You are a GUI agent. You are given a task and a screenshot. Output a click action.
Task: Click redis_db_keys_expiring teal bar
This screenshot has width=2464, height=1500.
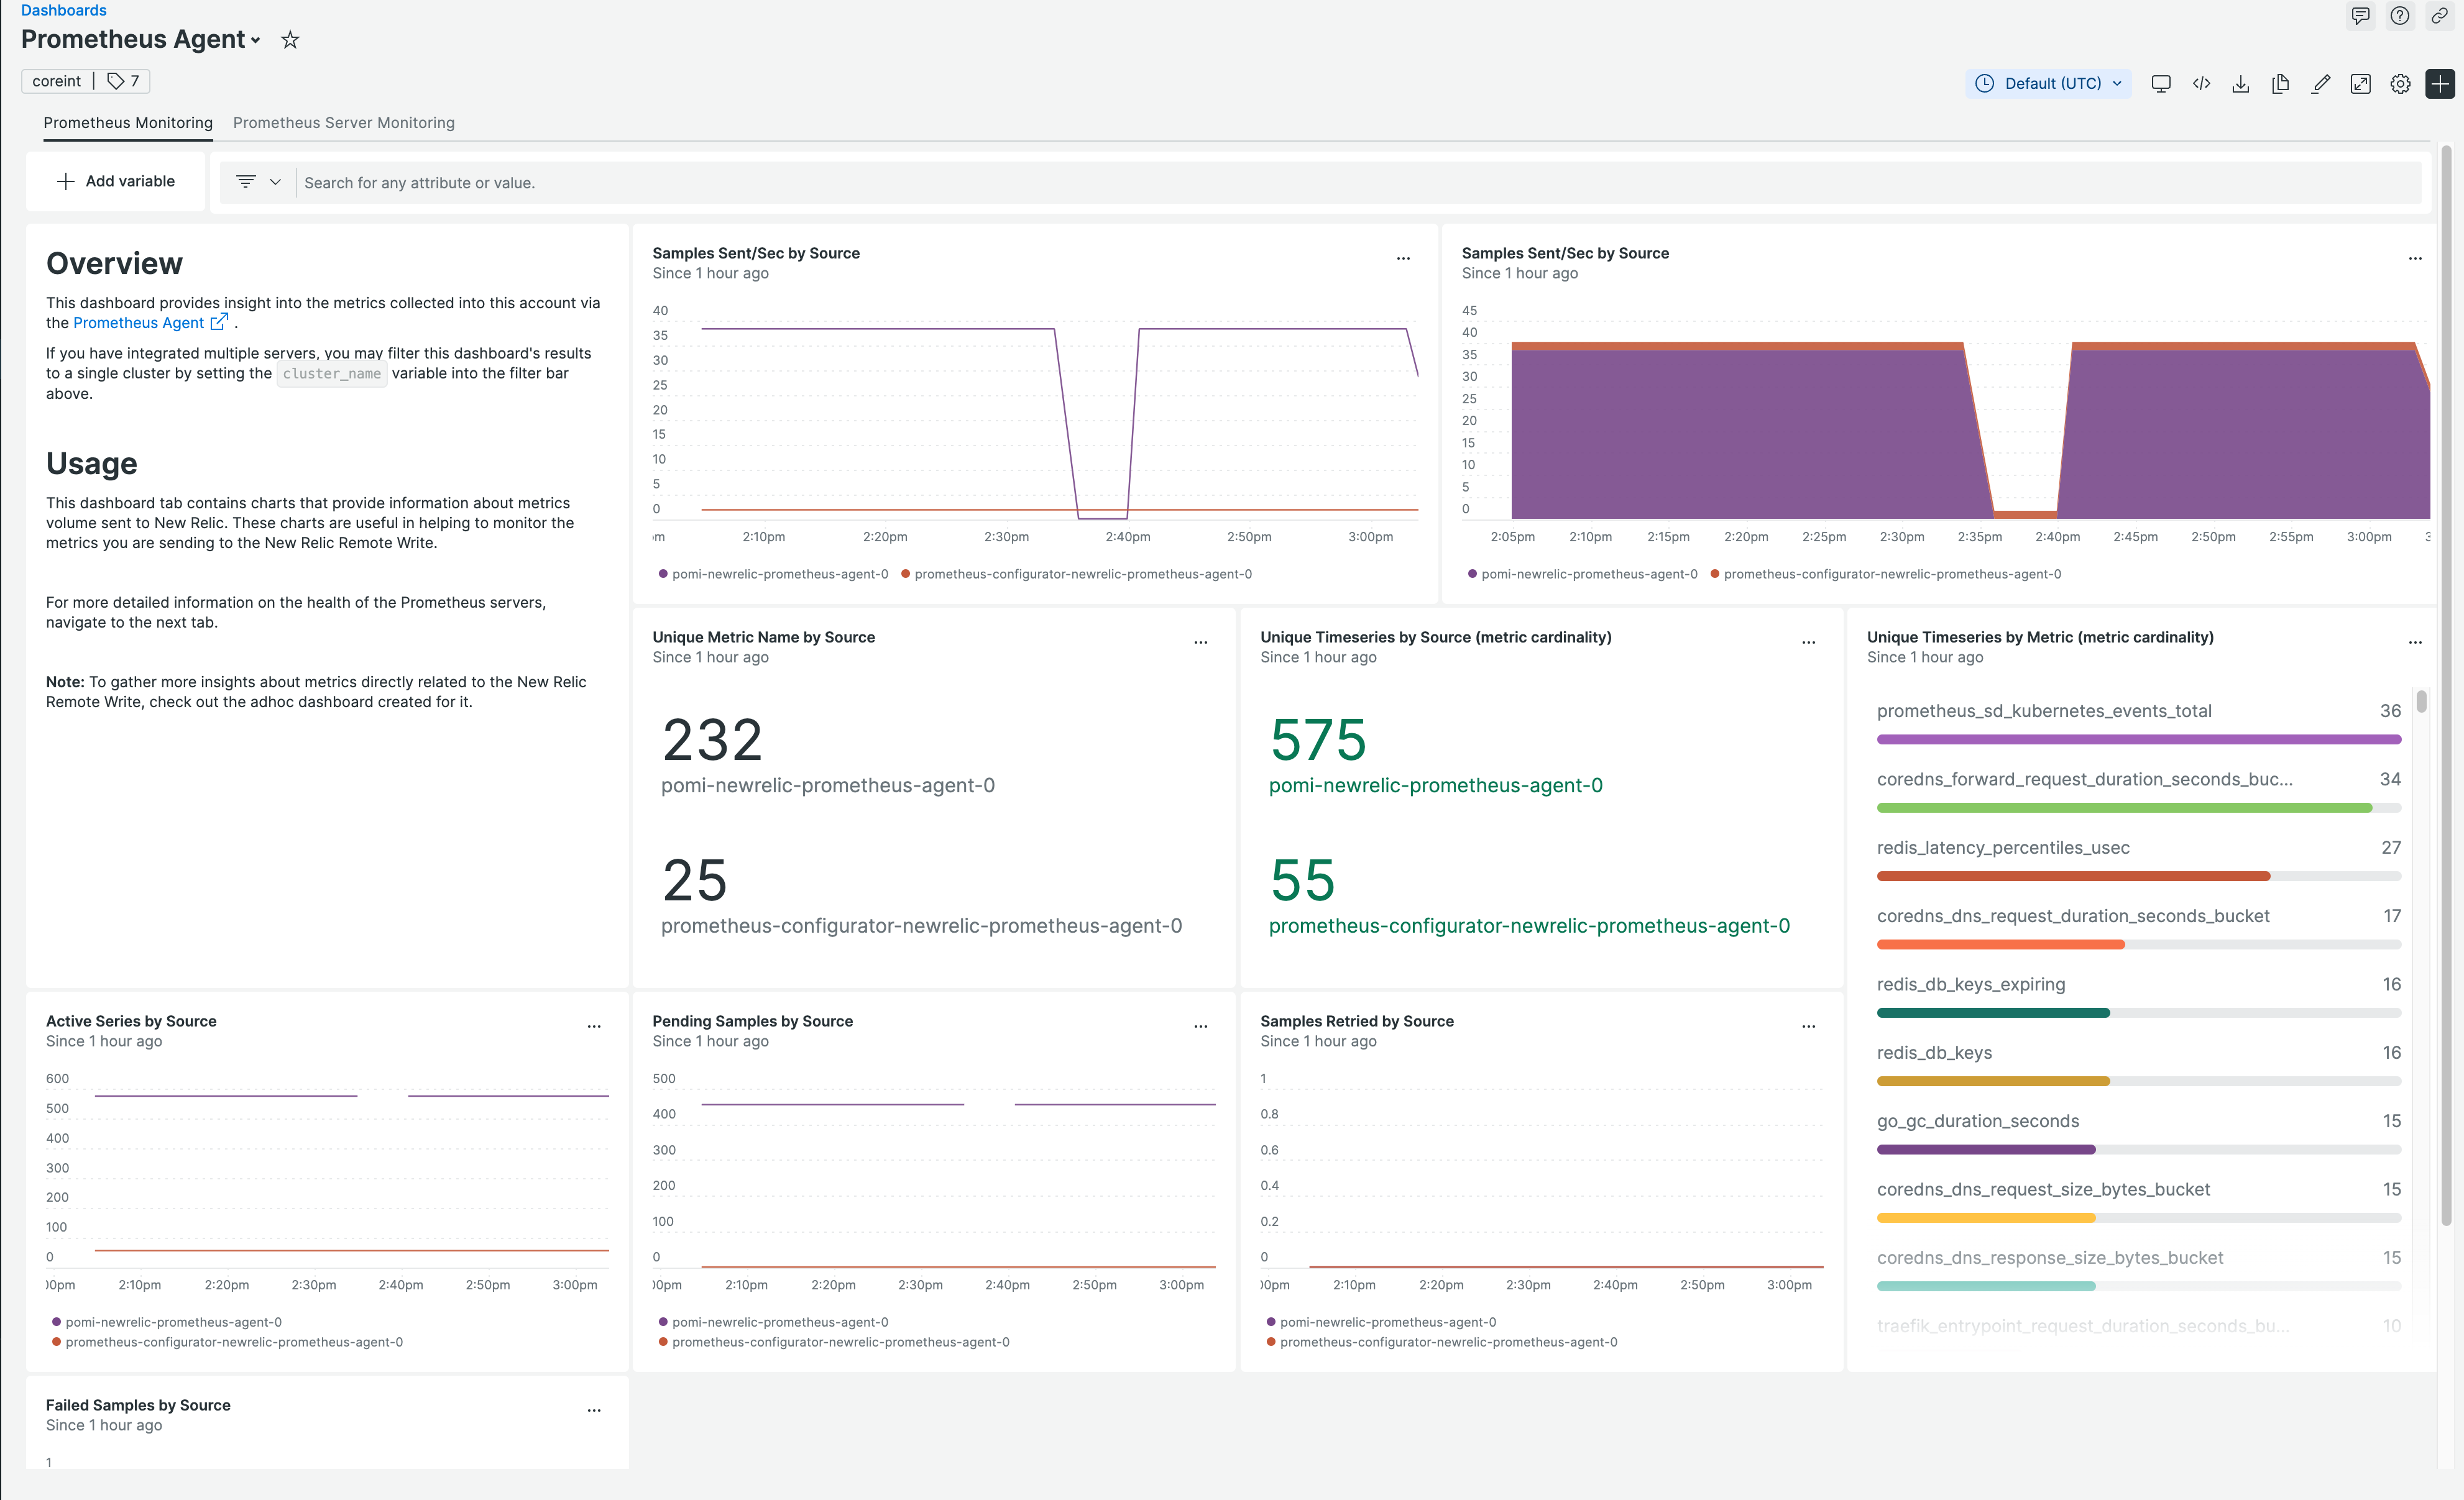pyautogui.click(x=1993, y=1013)
